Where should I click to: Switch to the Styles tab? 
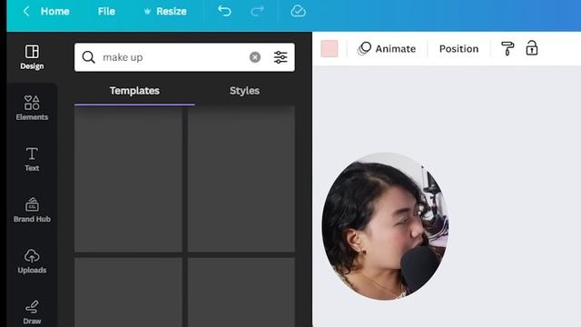[x=244, y=91]
